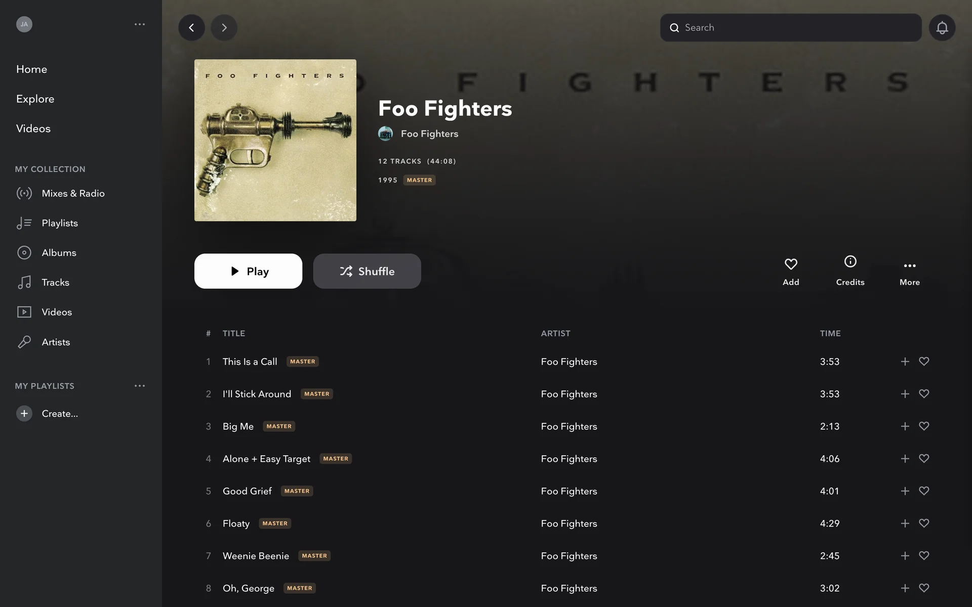Open the notifications bell
972x607 pixels.
[x=942, y=27]
